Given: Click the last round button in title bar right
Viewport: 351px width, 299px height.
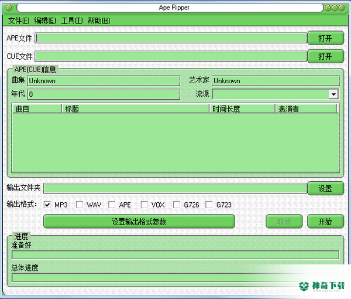Looking at the screenshot, I should click(342, 8).
